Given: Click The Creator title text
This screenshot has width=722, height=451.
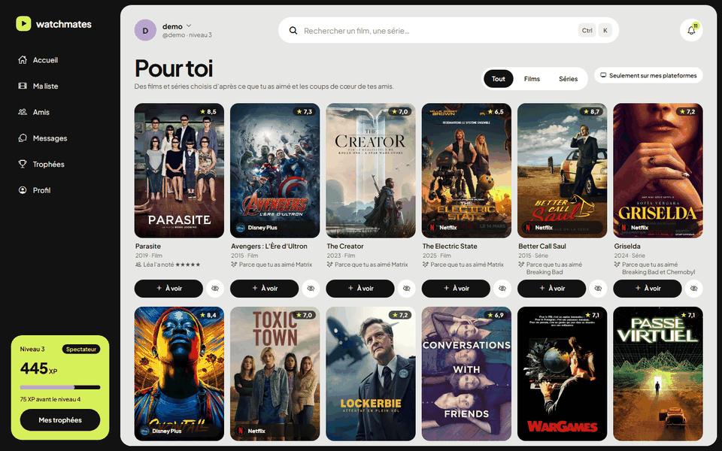Looking at the screenshot, I should pos(345,247).
